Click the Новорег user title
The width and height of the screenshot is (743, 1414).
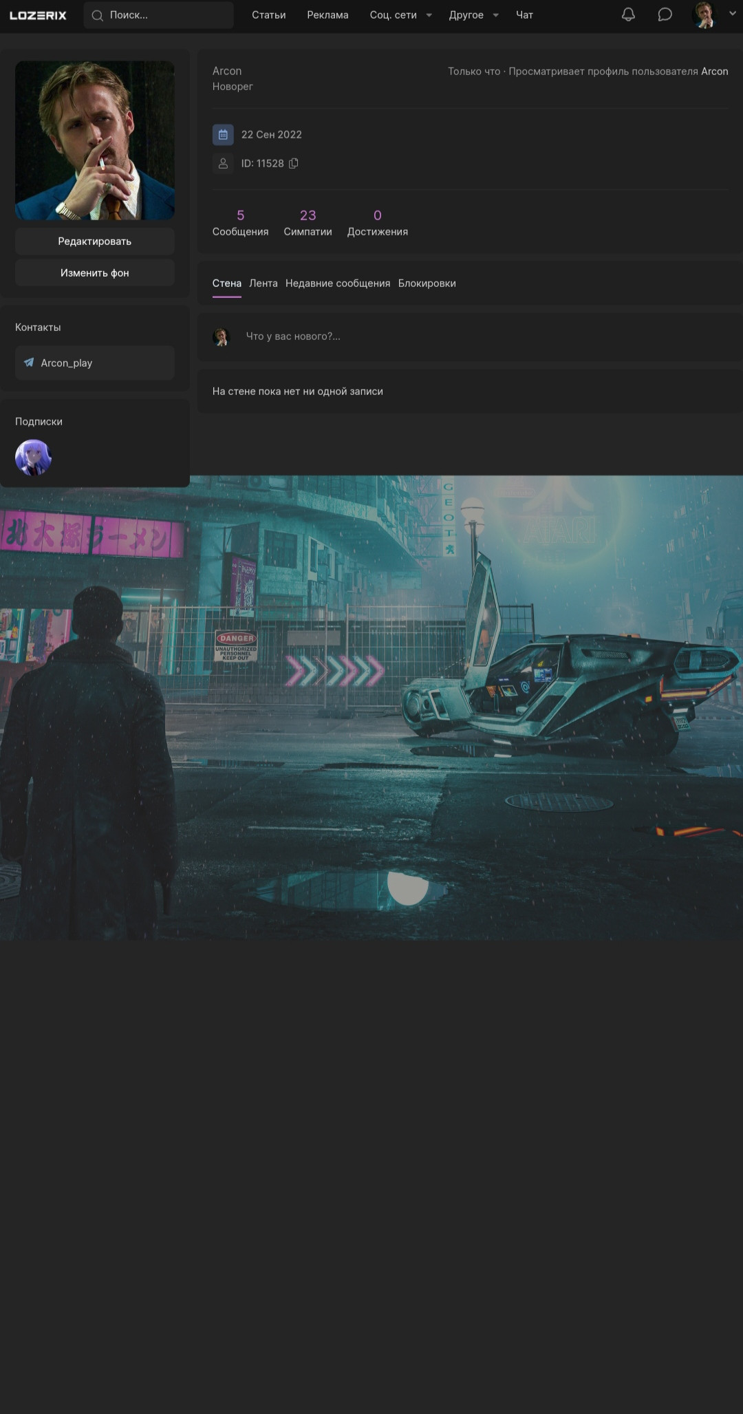[233, 87]
